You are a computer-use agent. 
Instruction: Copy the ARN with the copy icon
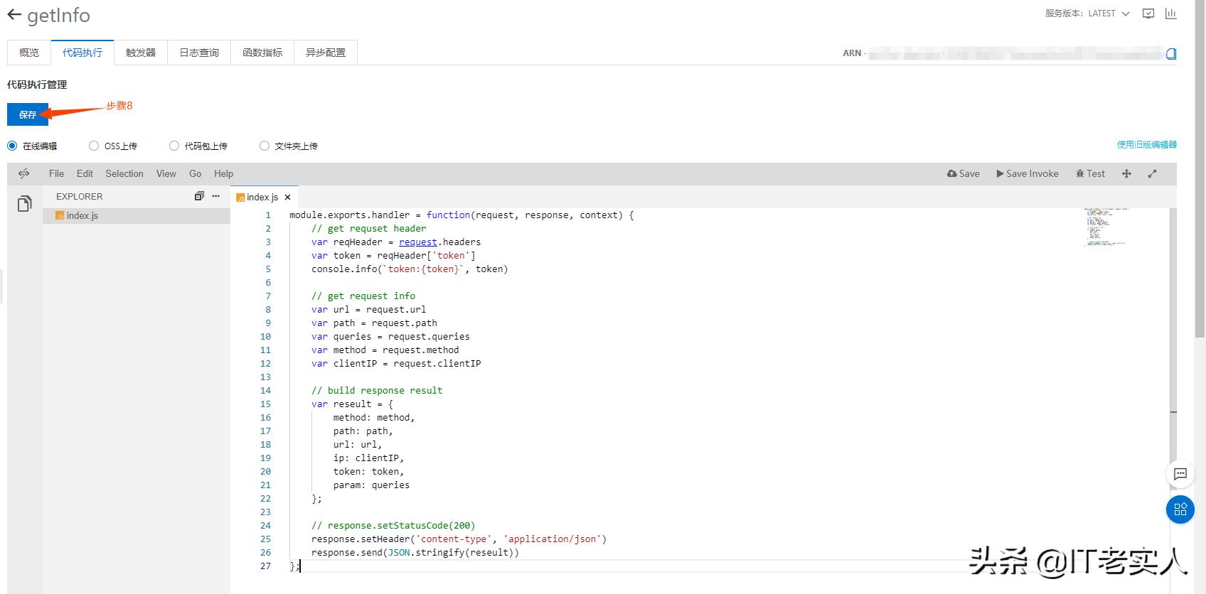pos(1171,54)
